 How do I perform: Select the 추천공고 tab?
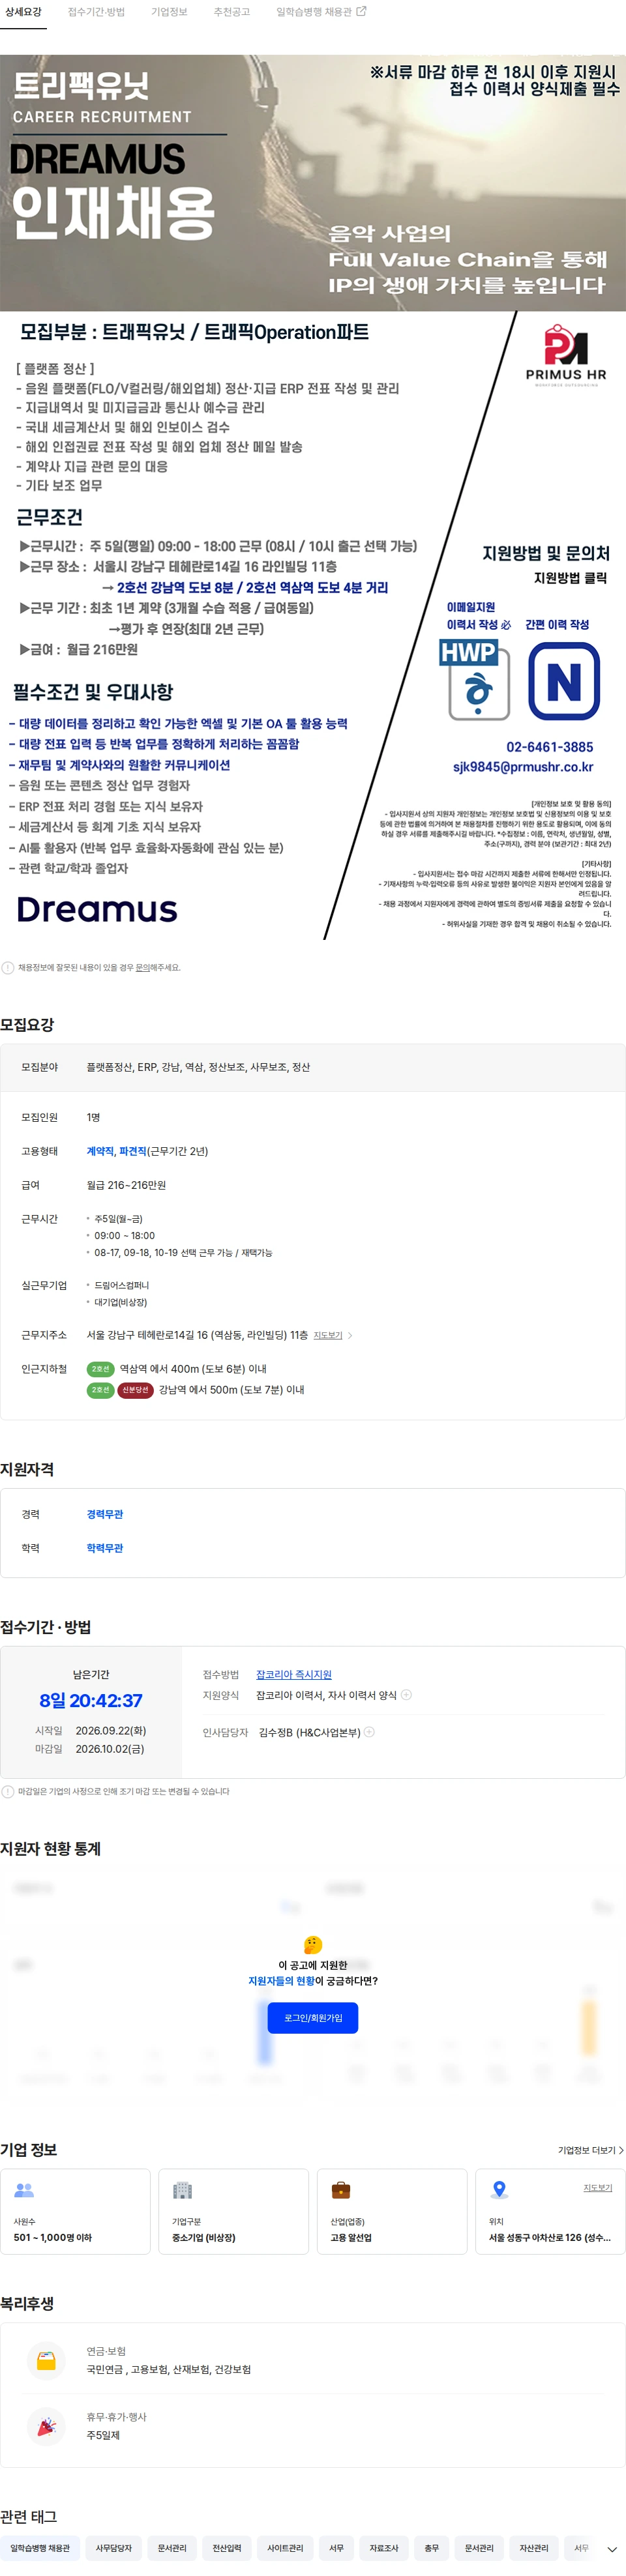(232, 12)
